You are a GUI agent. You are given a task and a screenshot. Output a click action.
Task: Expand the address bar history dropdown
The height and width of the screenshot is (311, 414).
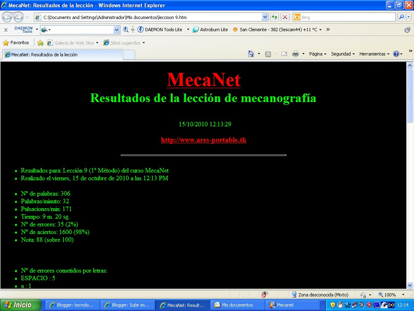[265, 17]
